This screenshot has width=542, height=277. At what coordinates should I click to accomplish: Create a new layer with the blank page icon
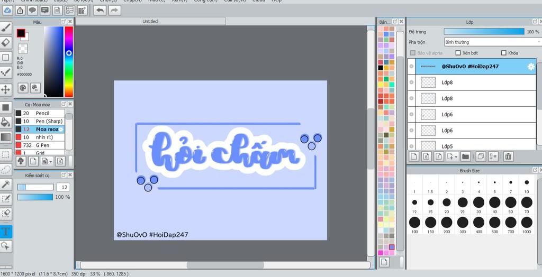[414, 156]
